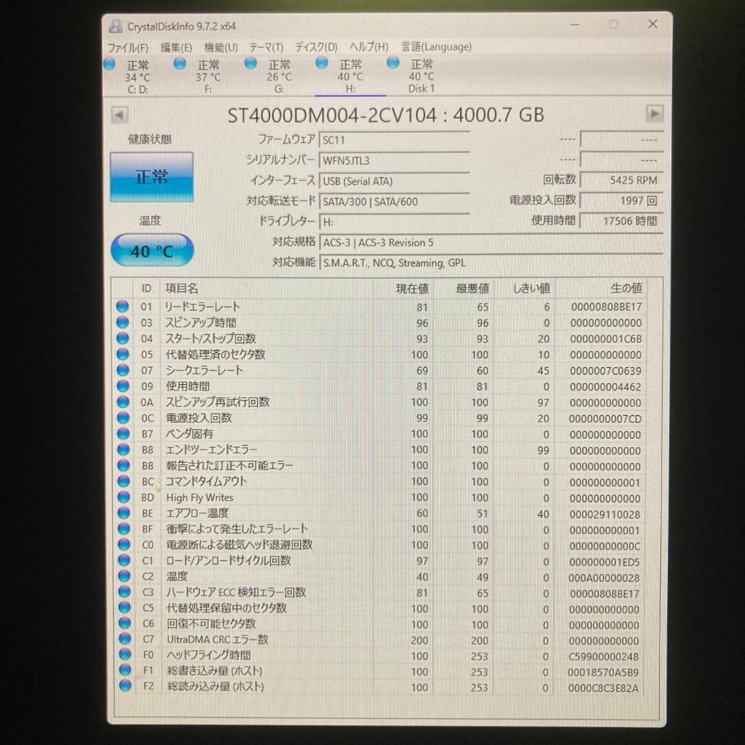Click status icon for row C0 電源断による磁気ヘッド退避回数
This screenshot has width=745, height=745.
[x=124, y=544]
